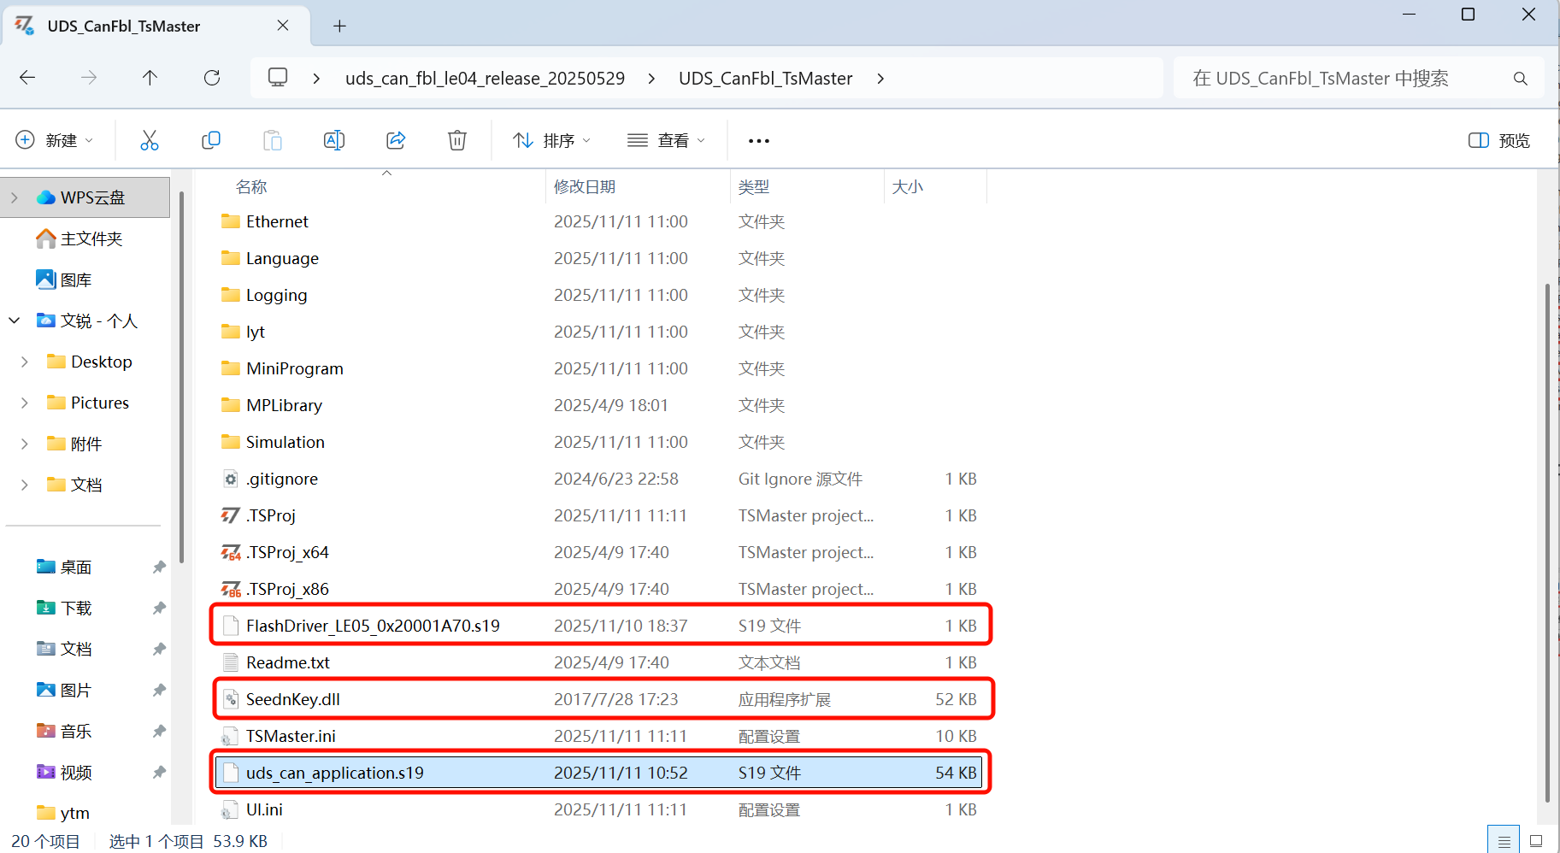The image size is (1560, 853).
Task: Click the Cut scissors icon
Action: (x=150, y=140)
